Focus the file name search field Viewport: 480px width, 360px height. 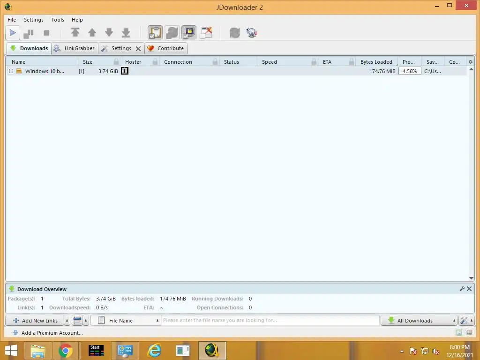270,321
